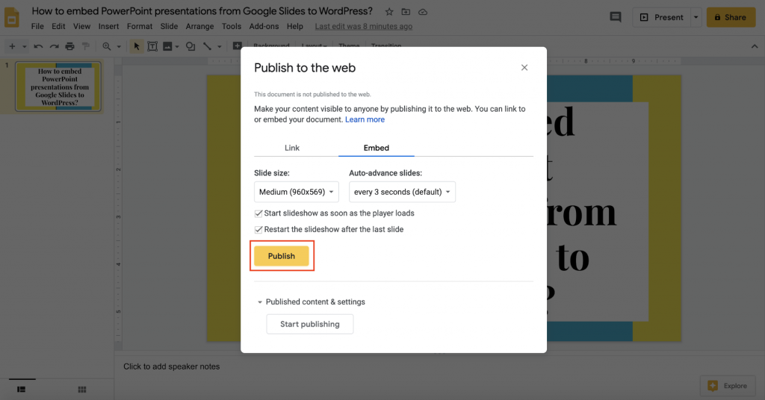Select the Embed tab
The image size is (765, 400).
coord(377,148)
